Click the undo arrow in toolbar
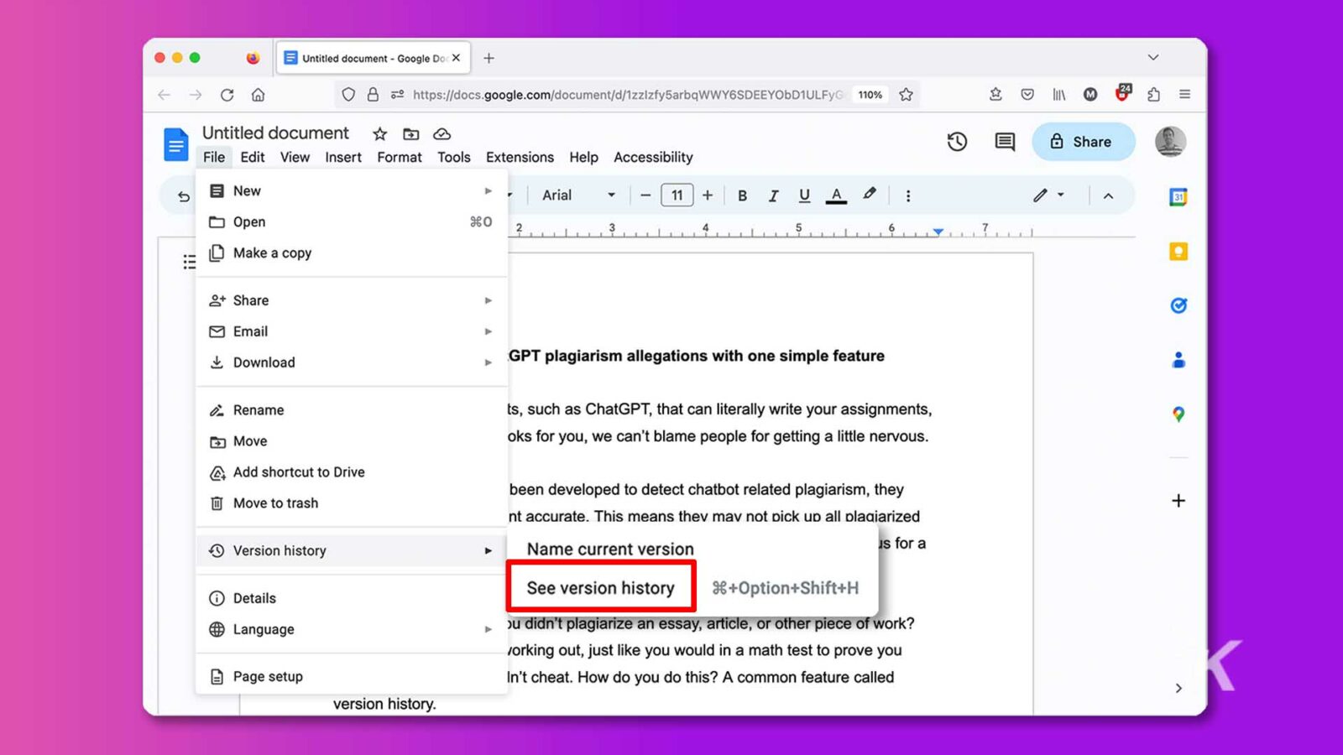The width and height of the screenshot is (1343, 755). tap(184, 196)
